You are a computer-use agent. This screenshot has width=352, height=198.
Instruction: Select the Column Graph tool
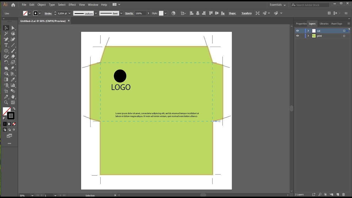tap(13, 85)
